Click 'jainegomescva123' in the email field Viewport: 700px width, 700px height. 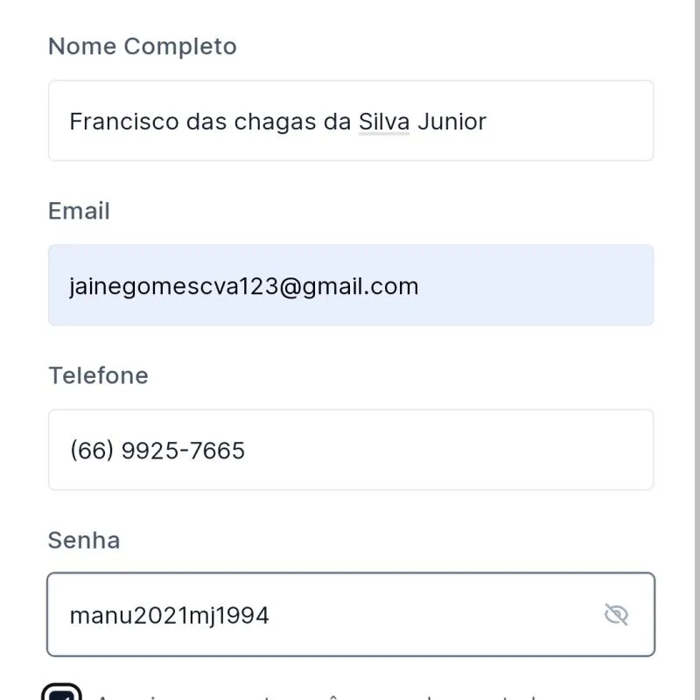173,286
